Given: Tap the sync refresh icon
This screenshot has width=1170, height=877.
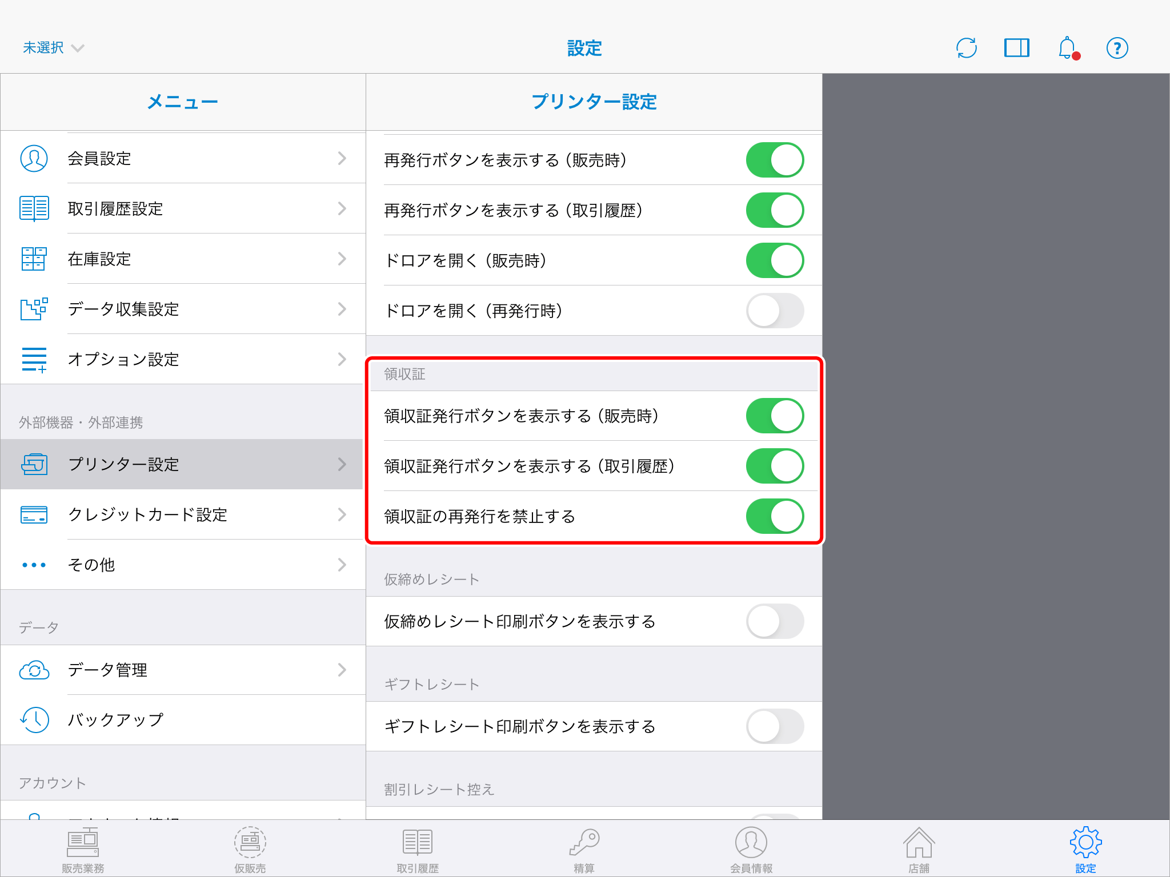Looking at the screenshot, I should 967,48.
